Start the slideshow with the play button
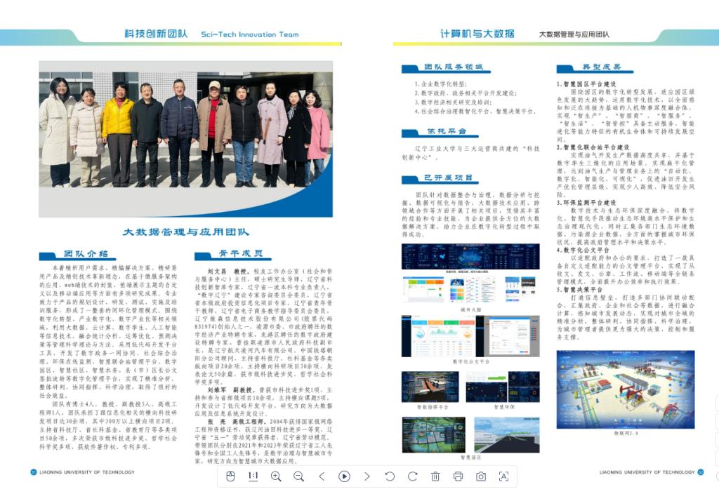719x494 pixels. click(x=344, y=476)
